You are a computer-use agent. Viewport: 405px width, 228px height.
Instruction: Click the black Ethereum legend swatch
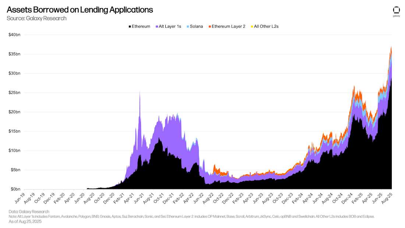point(130,26)
